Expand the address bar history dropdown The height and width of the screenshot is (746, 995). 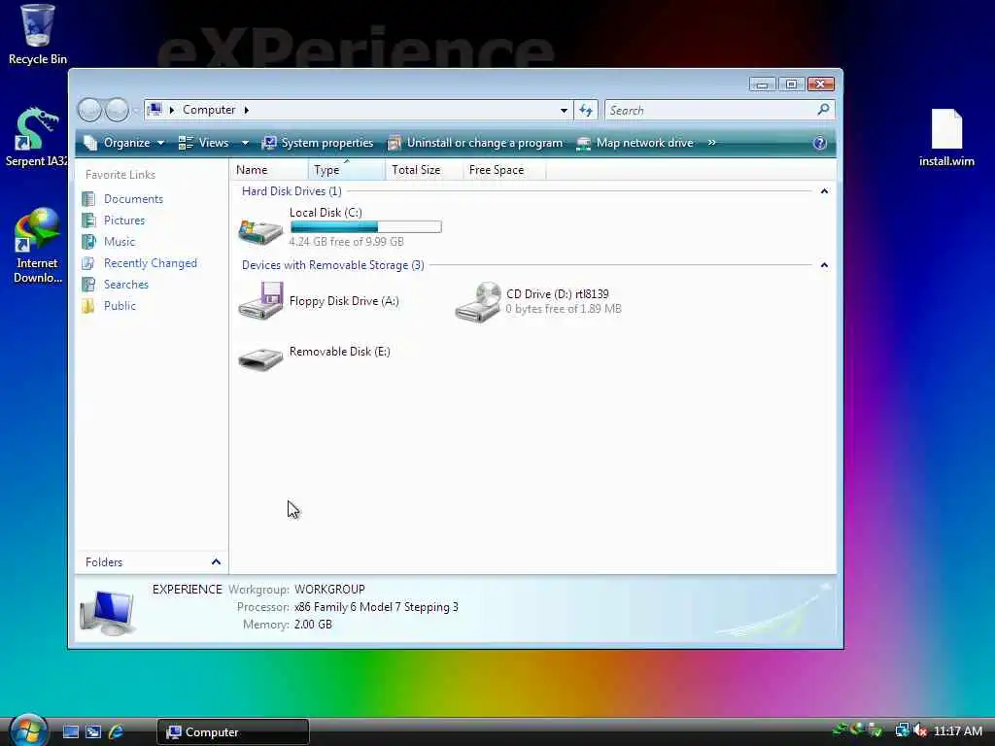(564, 111)
